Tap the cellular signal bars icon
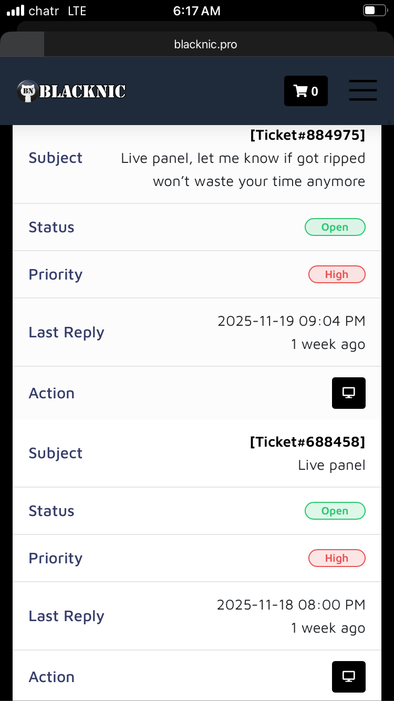Image resolution: width=394 pixels, height=701 pixels. (x=16, y=11)
